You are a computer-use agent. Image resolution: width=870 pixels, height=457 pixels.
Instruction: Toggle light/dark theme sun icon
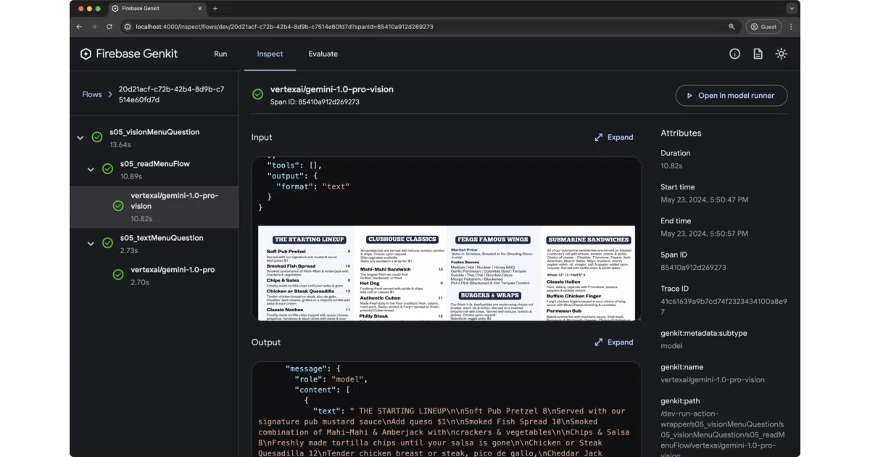781,54
